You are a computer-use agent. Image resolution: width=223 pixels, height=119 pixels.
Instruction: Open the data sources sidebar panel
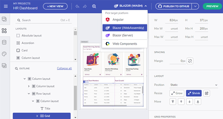pos(4,42)
